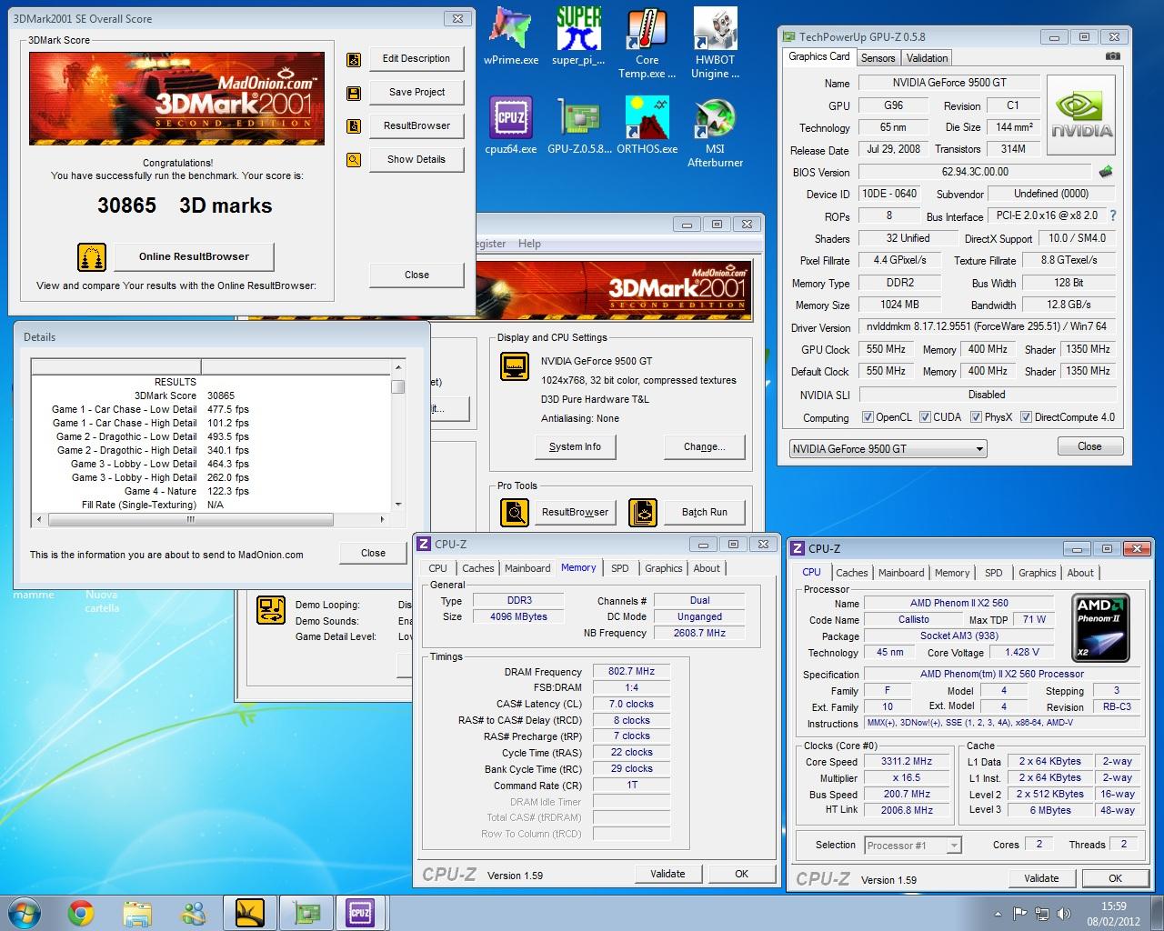Open the Caches tab in CPU-Z CPU window
1164x931 pixels.
pos(852,573)
